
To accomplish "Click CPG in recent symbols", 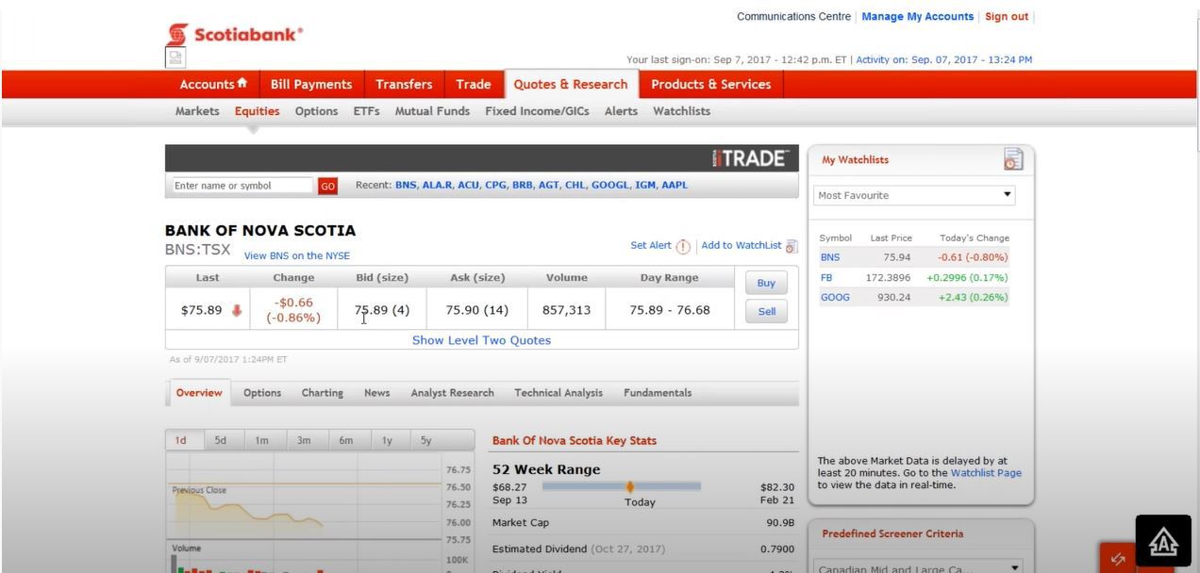I will pyautogui.click(x=496, y=186).
